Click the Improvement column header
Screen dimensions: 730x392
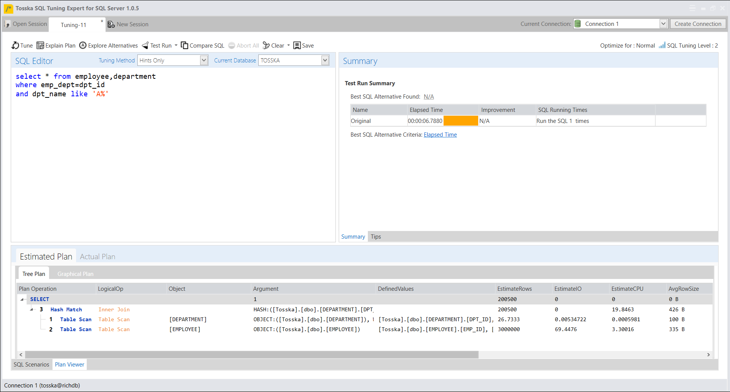pyautogui.click(x=507, y=110)
